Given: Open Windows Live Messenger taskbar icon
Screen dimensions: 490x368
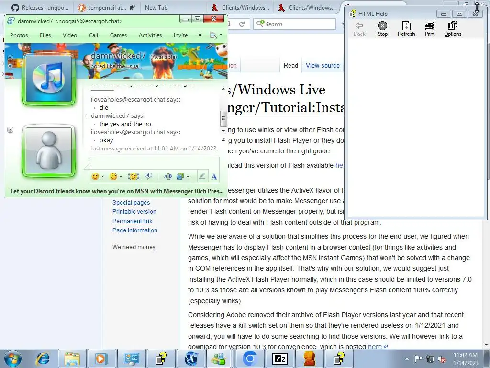Looking at the screenshot, I should click(x=219, y=358).
